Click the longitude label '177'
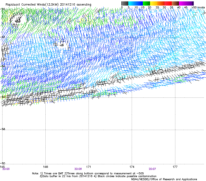 tap(175, 167)
